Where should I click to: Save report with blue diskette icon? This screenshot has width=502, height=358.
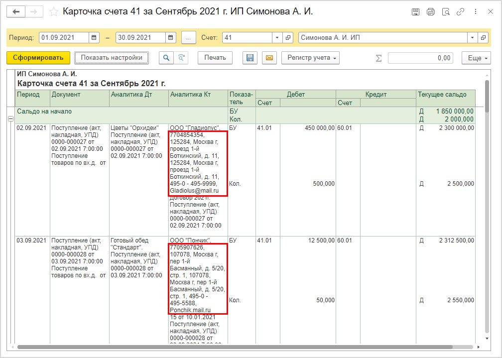pyautogui.click(x=250, y=58)
